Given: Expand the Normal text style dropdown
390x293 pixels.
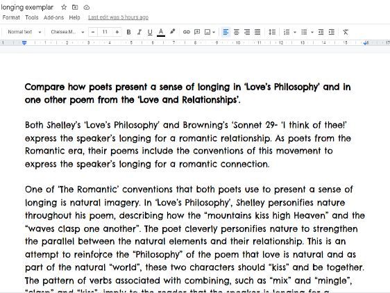Looking at the screenshot, I should (x=24, y=32).
